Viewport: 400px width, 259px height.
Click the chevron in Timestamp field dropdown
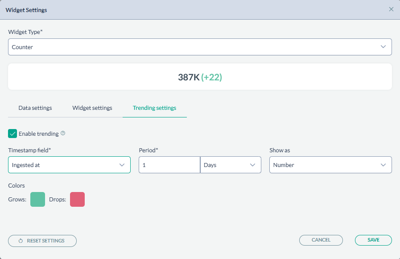pos(122,165)
